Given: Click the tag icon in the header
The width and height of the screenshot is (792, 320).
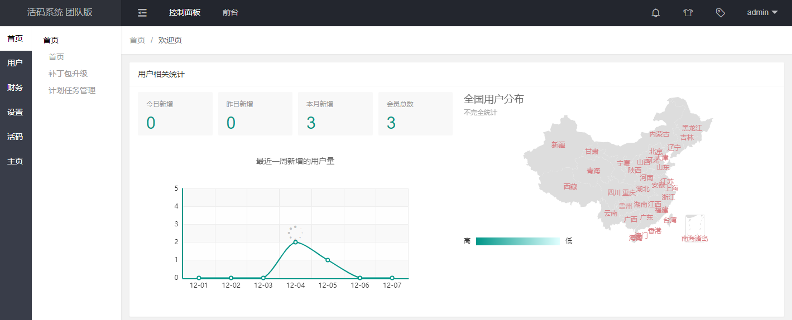Looking at the screenshot, I should pos(721,13).
